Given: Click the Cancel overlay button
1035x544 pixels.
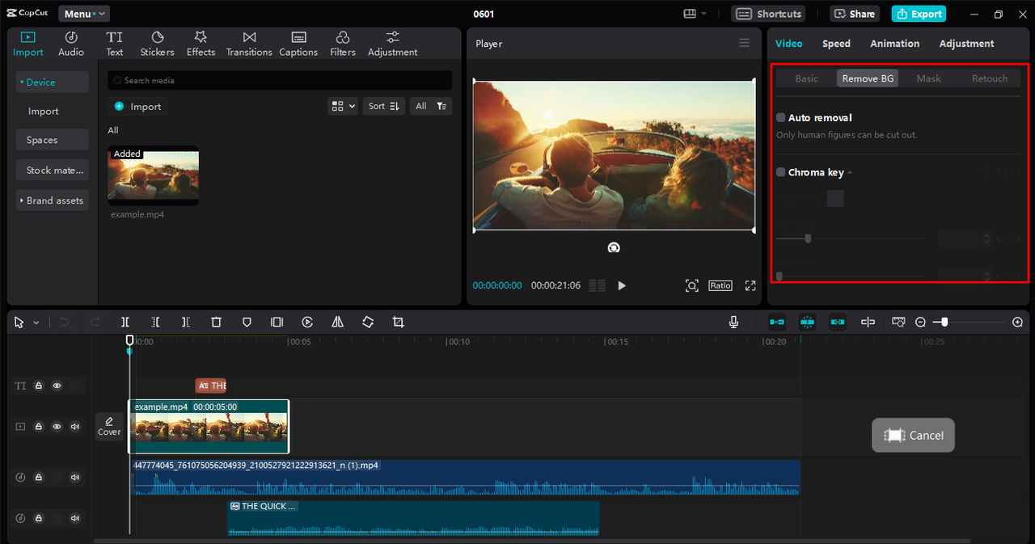Looking at the screenshot, I should pos(913,435).
